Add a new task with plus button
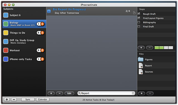The width and height of the screenshot is (178, 105). [x=51, y=93]
